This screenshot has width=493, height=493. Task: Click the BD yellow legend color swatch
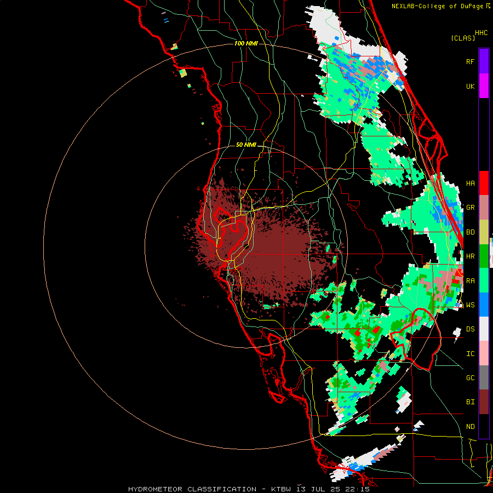tap(484, 232)
